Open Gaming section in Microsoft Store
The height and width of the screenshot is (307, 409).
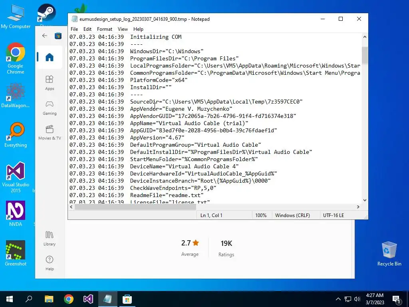point(49,108)
